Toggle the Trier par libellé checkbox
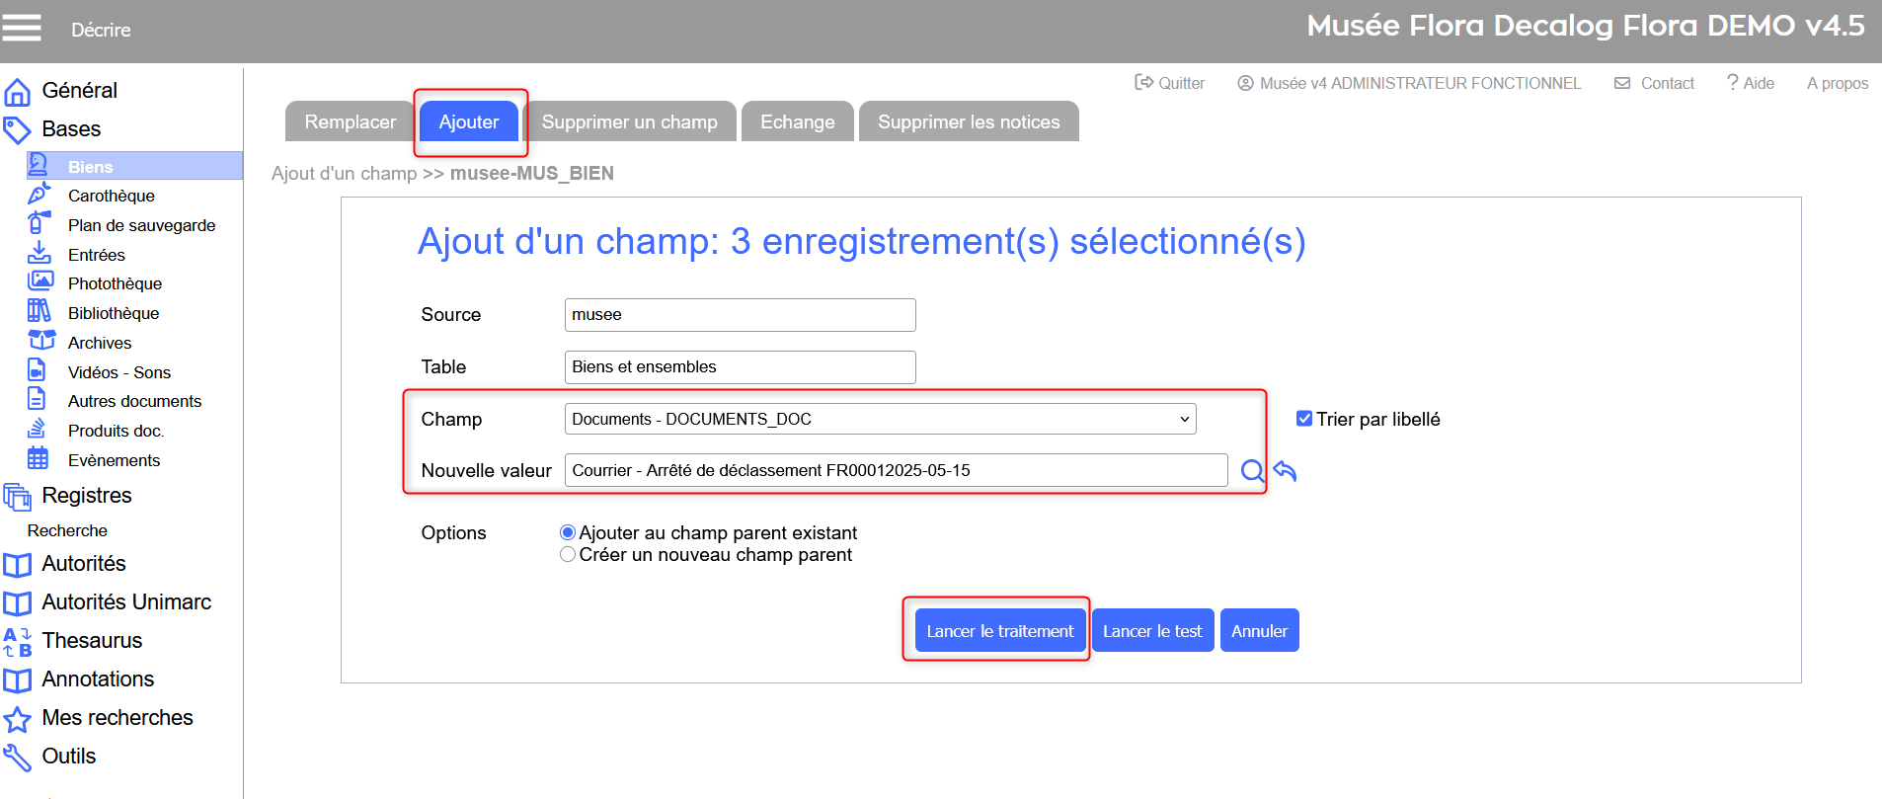The height and width of the screenshot is (799, 1882). coord(1304,419)
